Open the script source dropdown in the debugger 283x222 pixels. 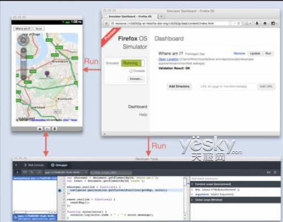pos(66,172)
